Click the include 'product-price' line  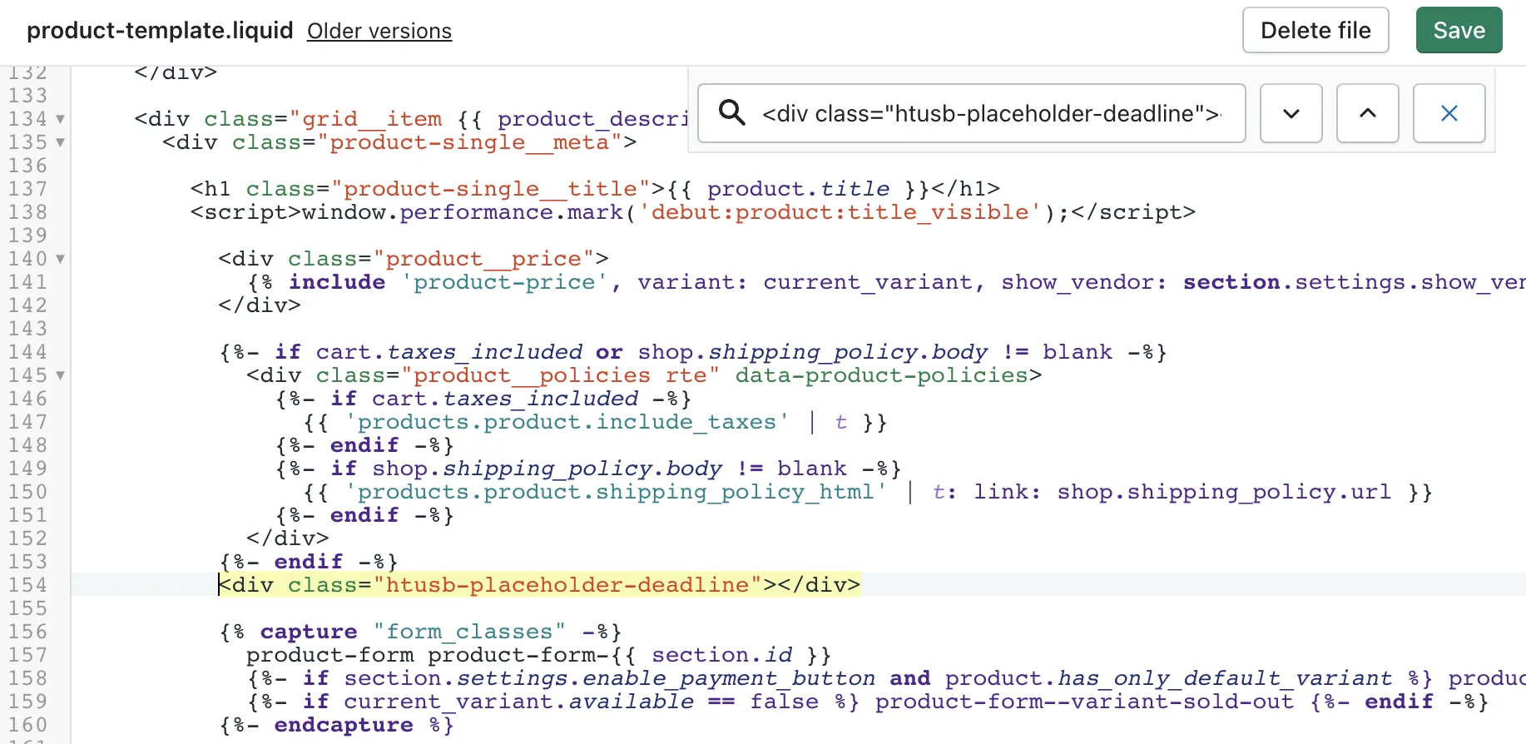pyautogui.click(x=886, y=282)
